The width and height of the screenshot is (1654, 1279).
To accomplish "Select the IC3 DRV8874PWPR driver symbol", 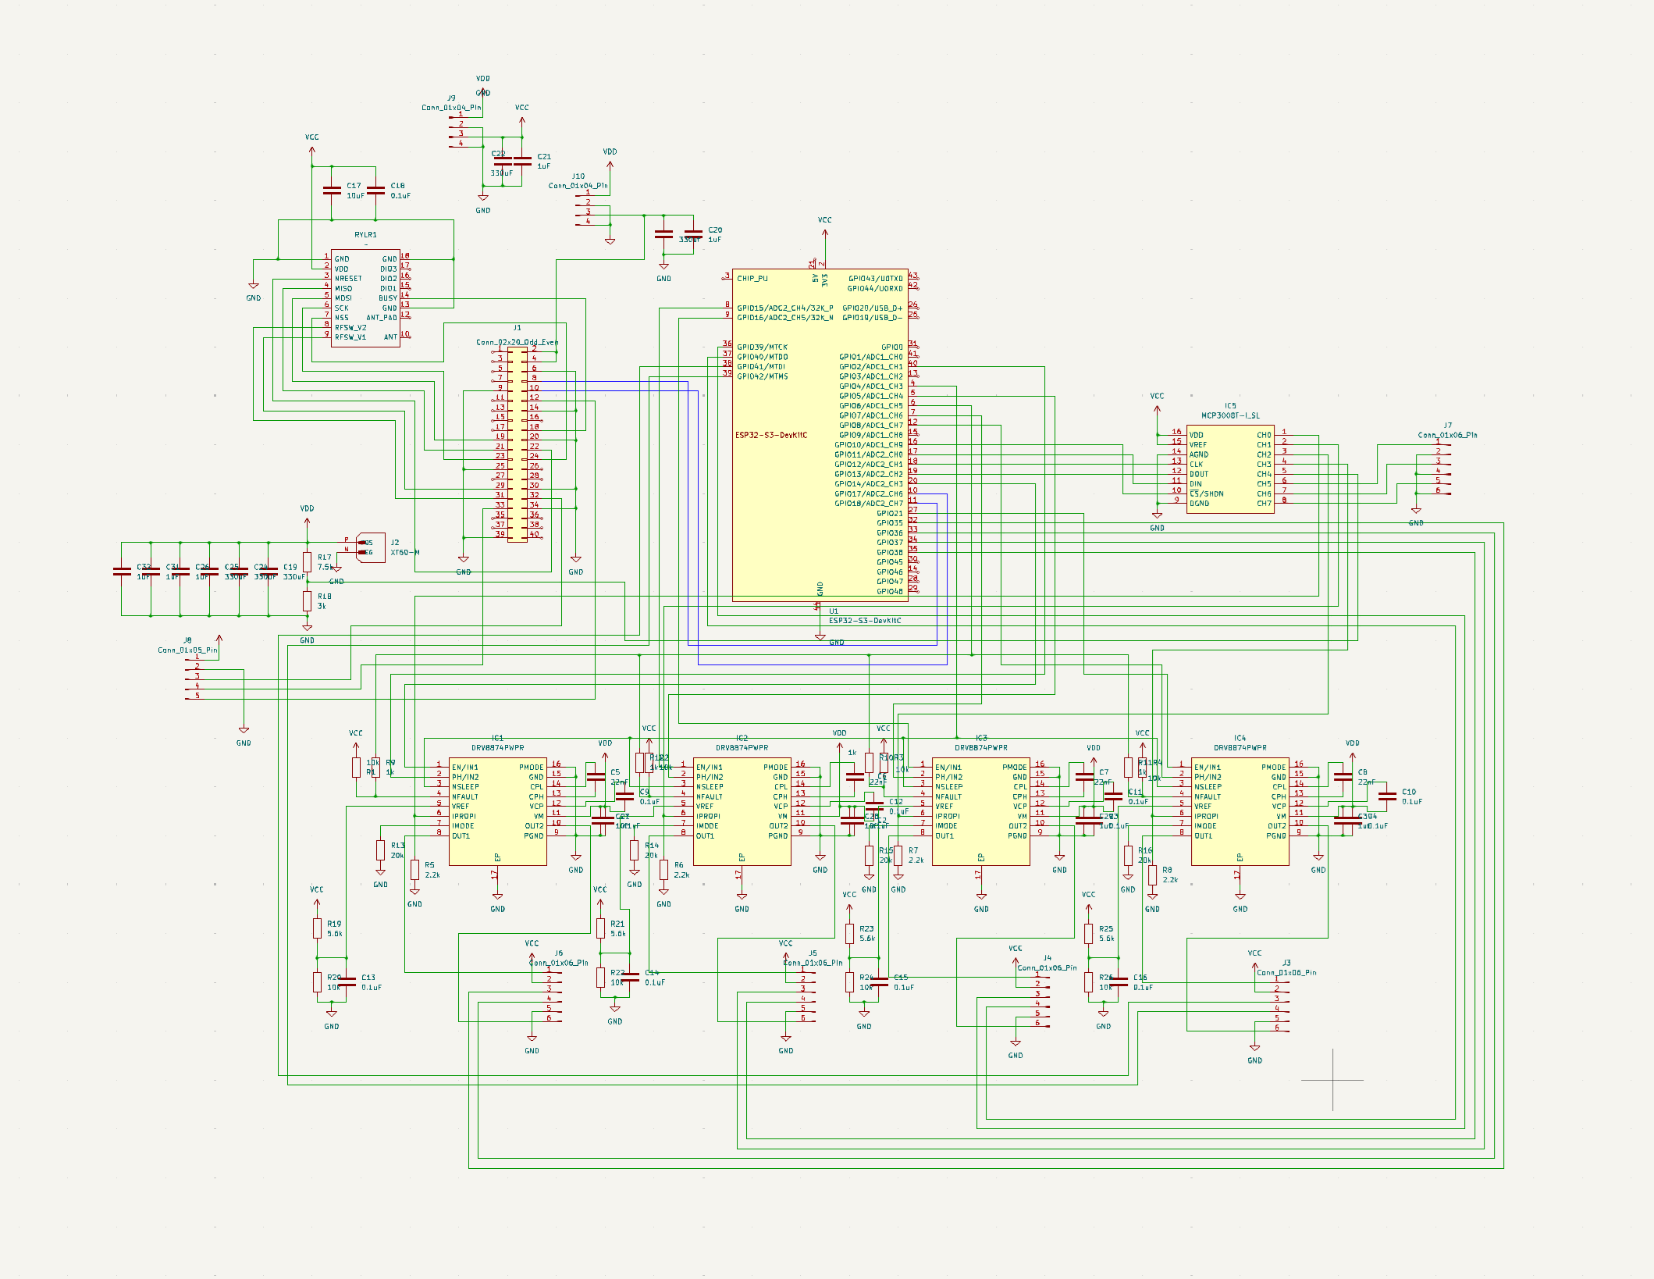I will 981,811.
